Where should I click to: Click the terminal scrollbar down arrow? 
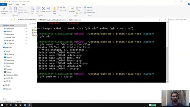pos(167,81)
